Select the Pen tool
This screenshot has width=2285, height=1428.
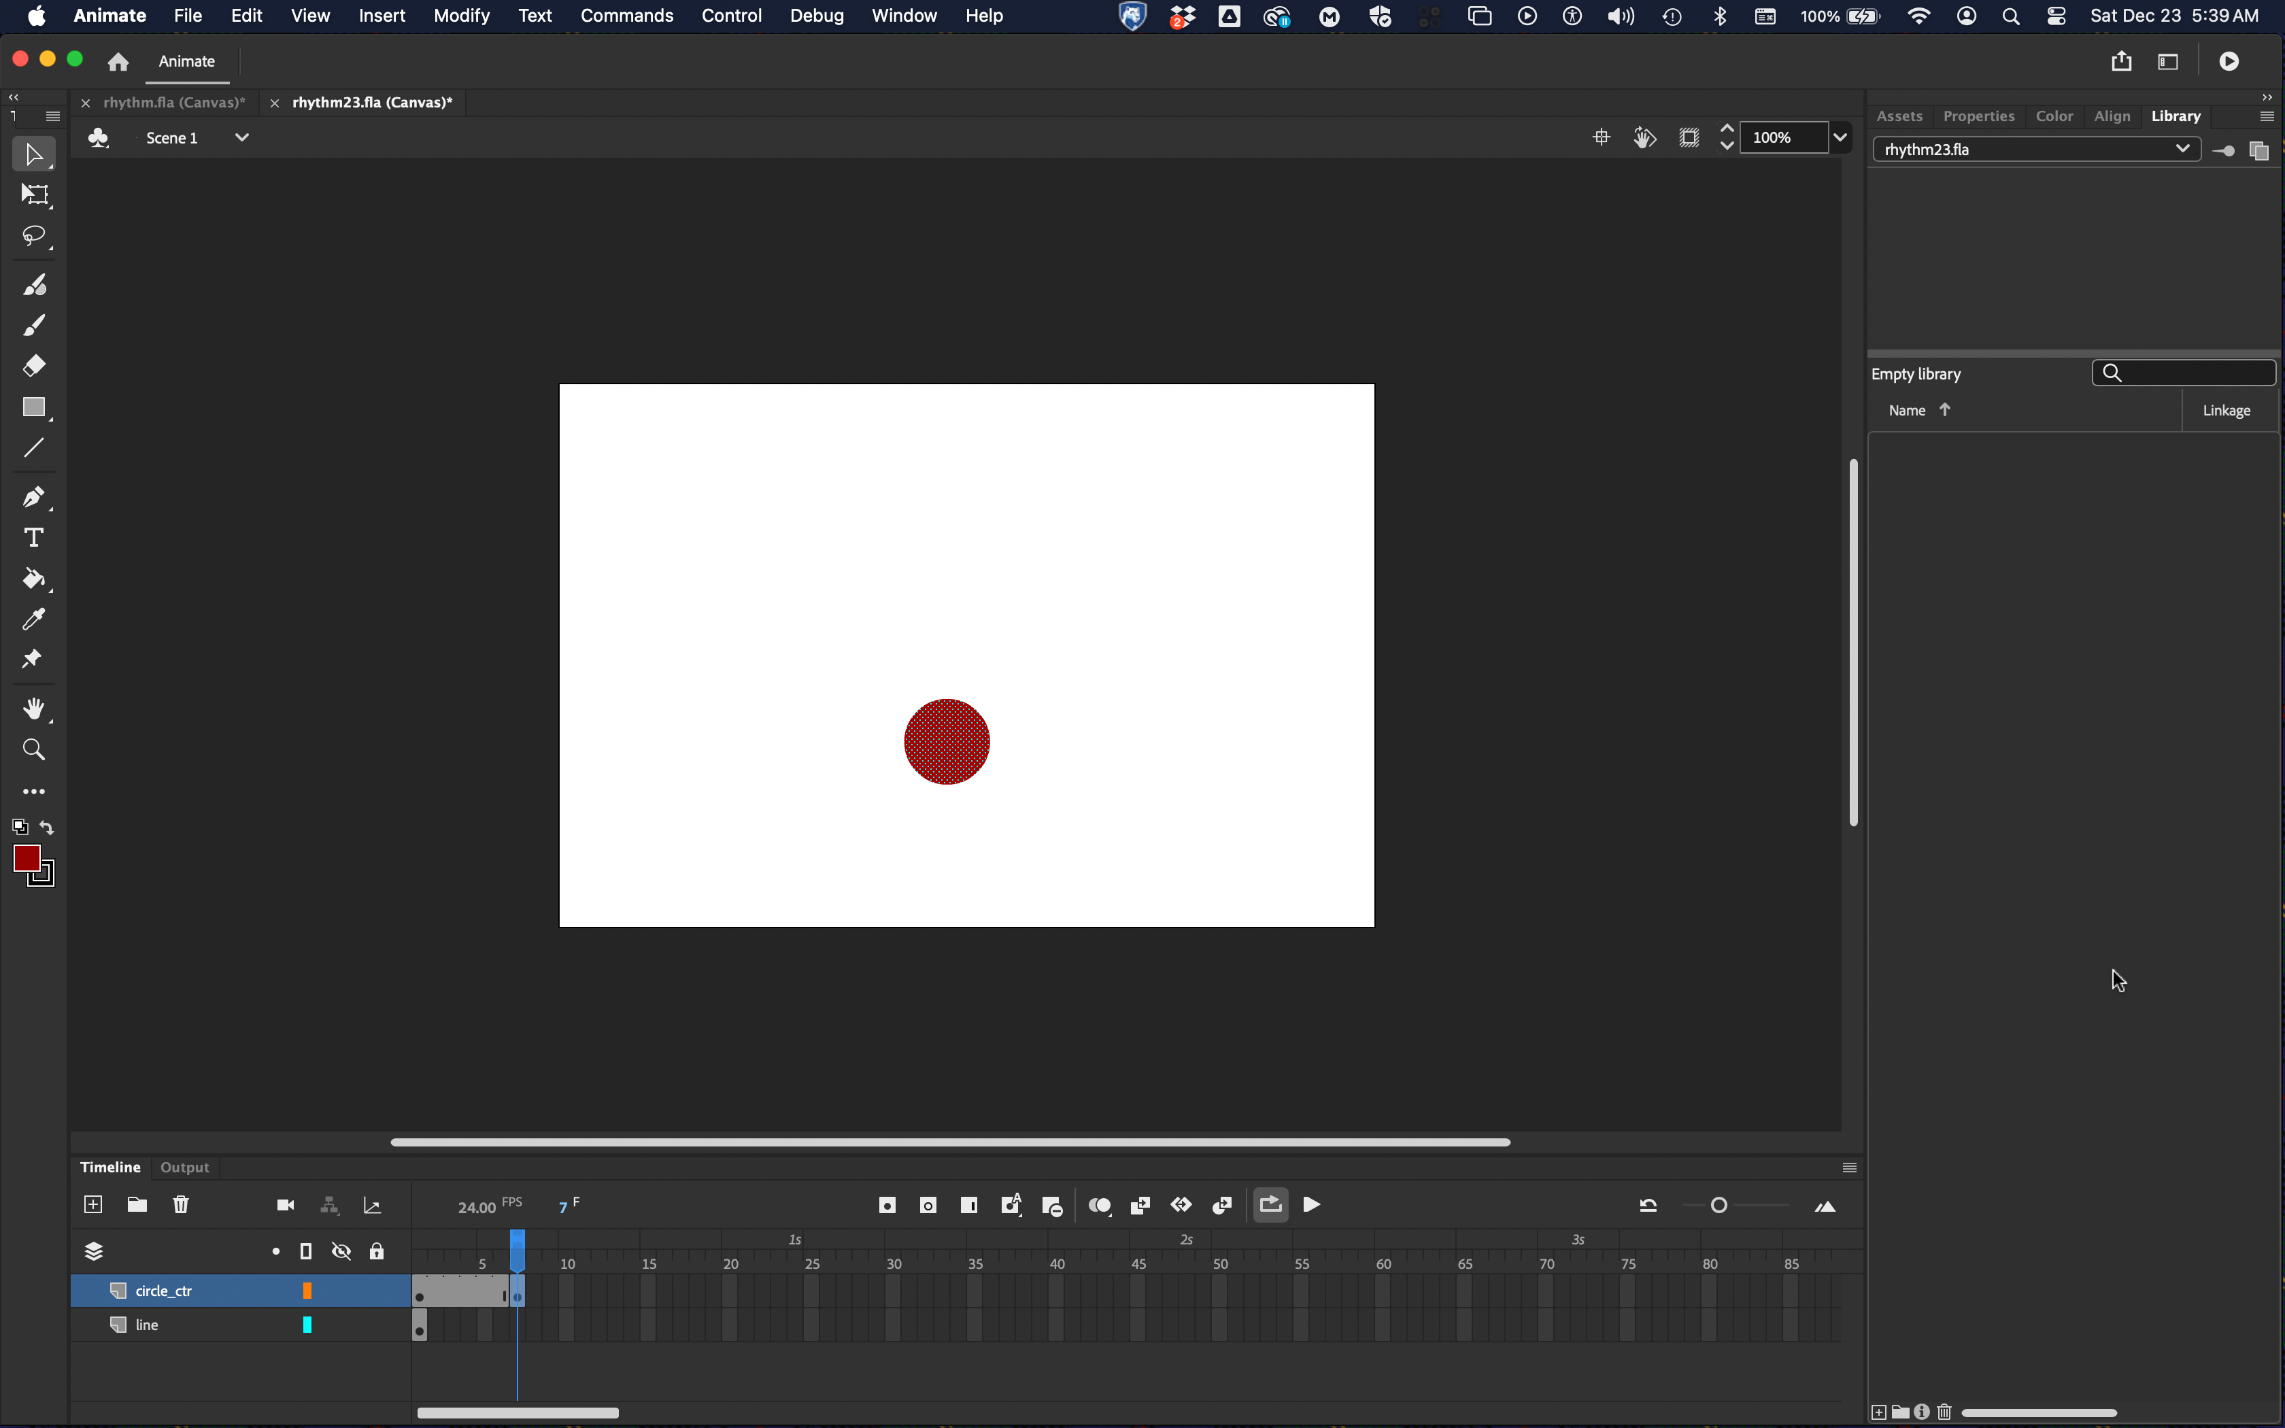click(34, 497)
